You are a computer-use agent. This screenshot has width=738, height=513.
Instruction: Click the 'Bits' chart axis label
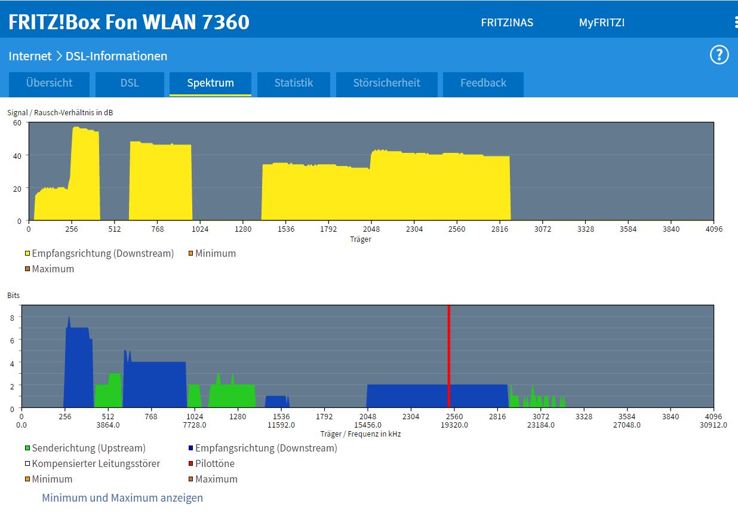13,296
